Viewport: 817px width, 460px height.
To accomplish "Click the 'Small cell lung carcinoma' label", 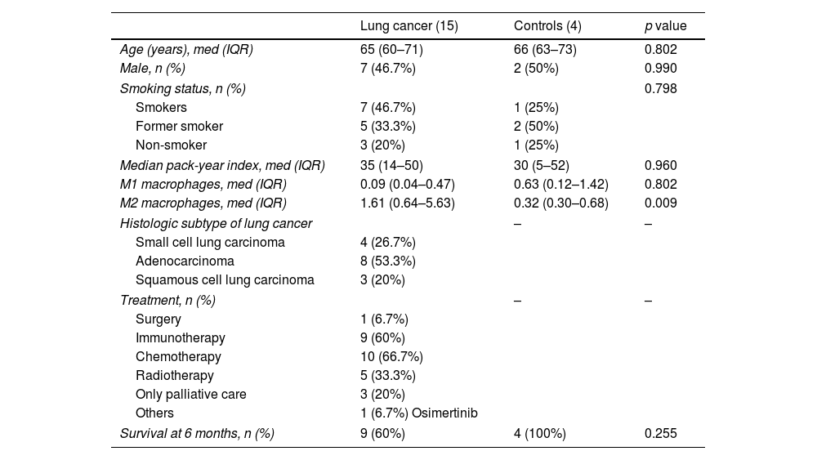I will (x=210, y=242).
